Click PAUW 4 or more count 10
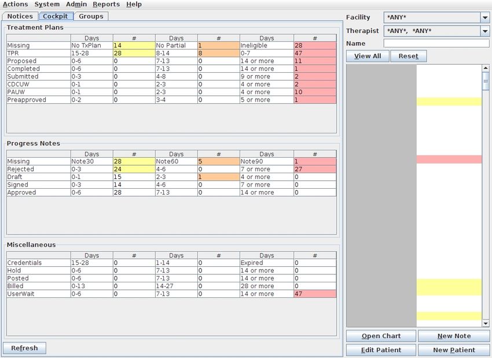 pyautogui.click(x=315, y=92)
